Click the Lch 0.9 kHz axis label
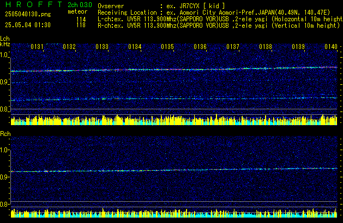This screenshot has height=223, width=343. pos(4,82)
